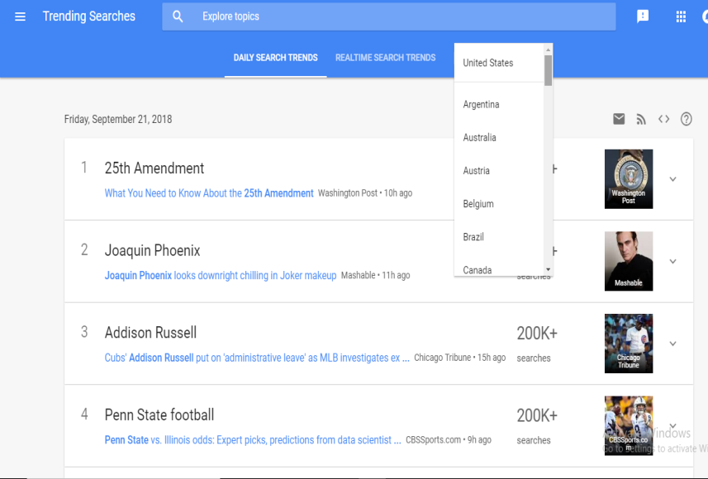This screenshot has width=708, height=479.
Task: Click the Joaquin Phoenix trend title
Action: coord(152,250)
